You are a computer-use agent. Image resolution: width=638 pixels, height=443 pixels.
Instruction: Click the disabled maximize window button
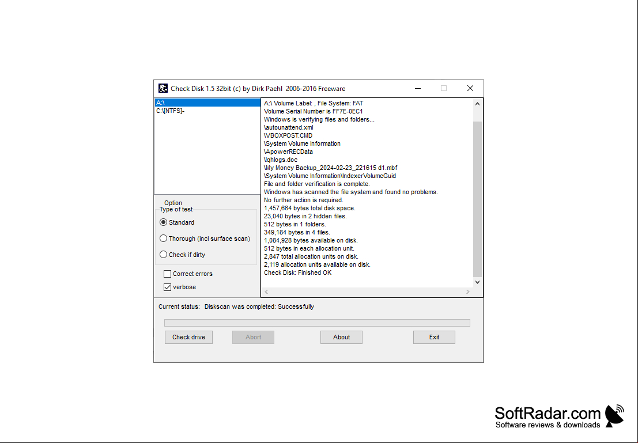click(444, 88)
